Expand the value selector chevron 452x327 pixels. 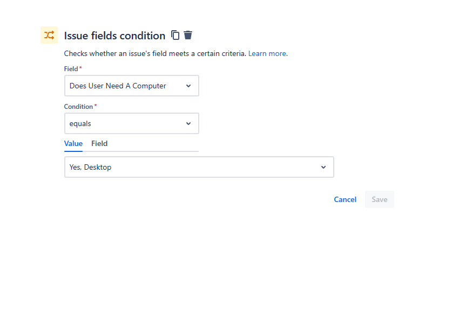point(323,167)
